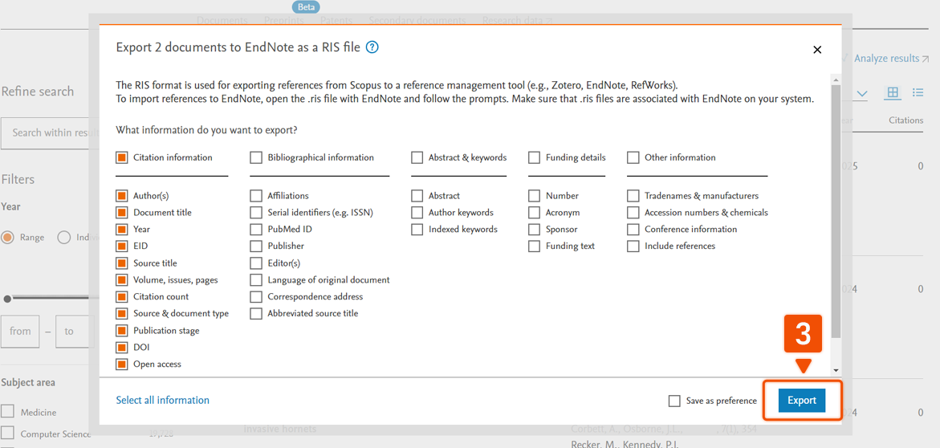Uncheck the Author(s) checkbox
Screen dimensions: 940x448
pyautogui.click(x=122, y=196)
